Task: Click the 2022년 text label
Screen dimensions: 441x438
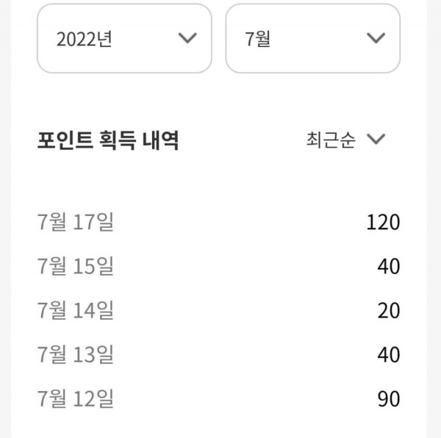Action: (x=84, y=39)
